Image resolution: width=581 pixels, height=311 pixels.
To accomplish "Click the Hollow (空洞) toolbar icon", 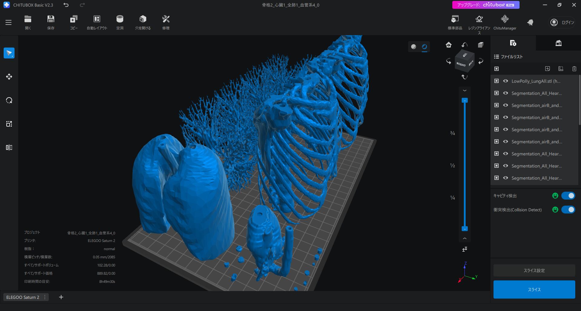I will click(x=120, y=22).
